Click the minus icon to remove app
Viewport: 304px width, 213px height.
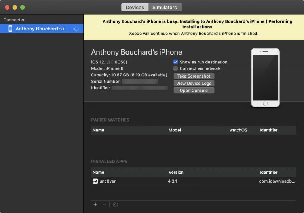(104, 204)
